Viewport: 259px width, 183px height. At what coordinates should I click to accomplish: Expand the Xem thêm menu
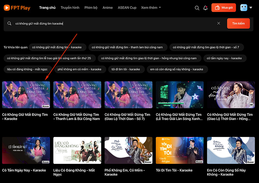pos(151,7)
